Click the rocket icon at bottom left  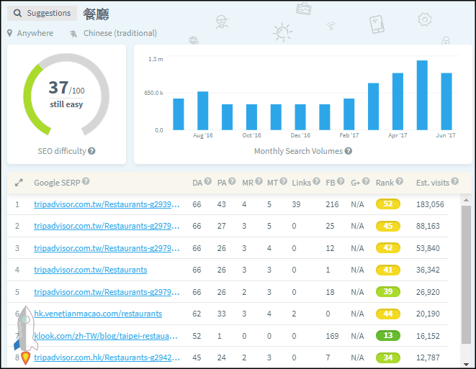(25, 334)
